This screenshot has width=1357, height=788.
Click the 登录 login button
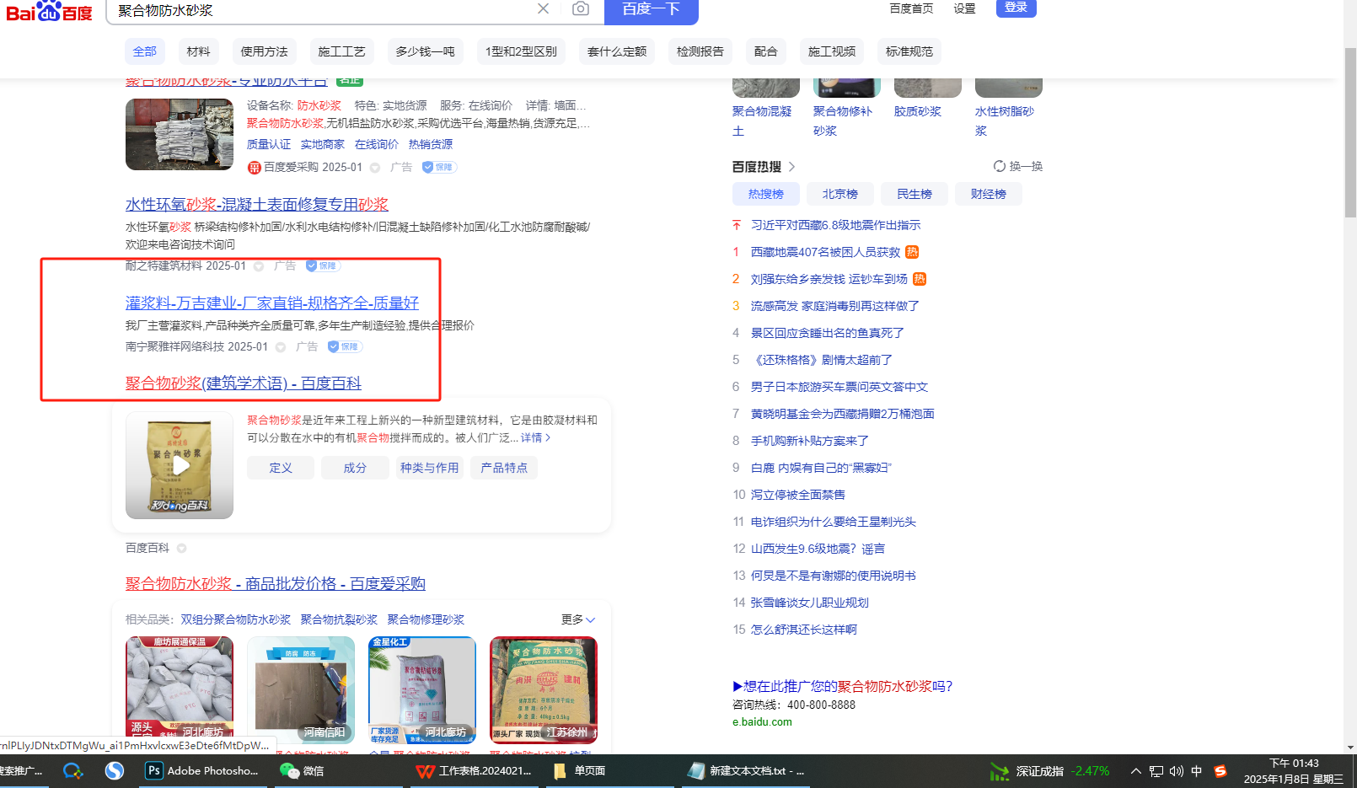pos(1016,8)
